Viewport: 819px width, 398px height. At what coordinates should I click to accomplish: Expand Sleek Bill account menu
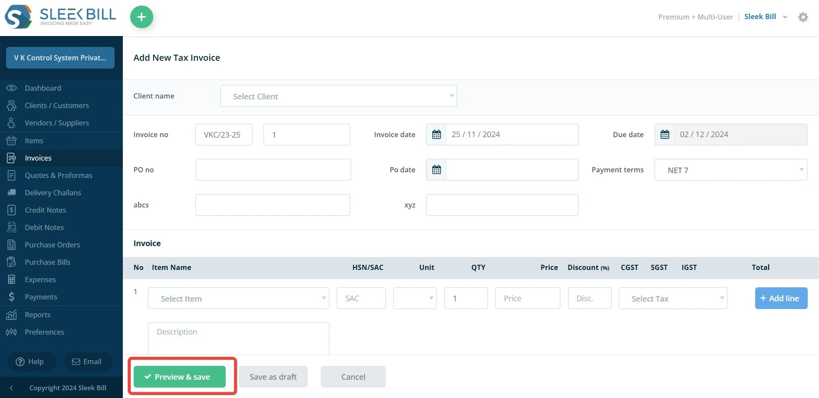[766, 16]
